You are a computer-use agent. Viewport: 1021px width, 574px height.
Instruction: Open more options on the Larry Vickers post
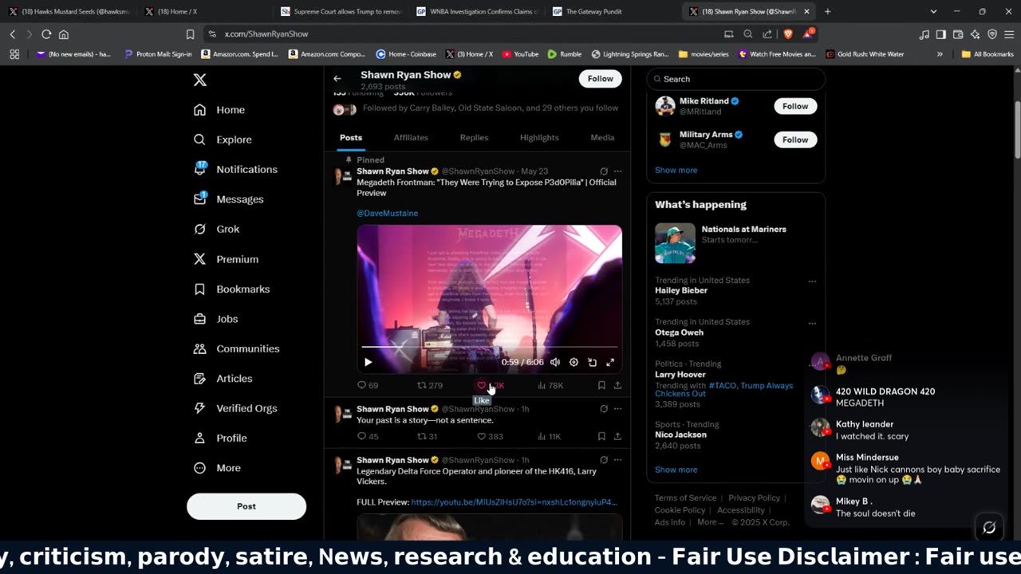[617, 460]
